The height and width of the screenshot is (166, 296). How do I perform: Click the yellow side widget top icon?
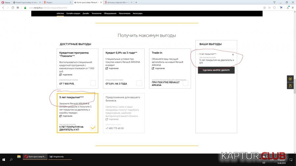290,79
